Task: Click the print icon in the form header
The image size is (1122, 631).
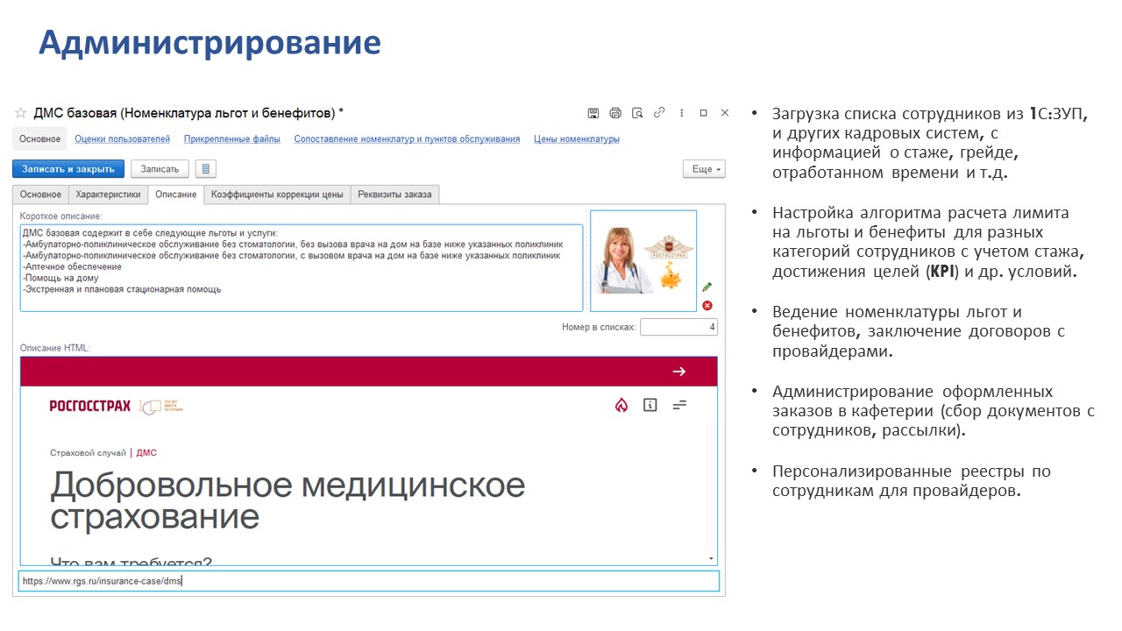Action: 614,112
